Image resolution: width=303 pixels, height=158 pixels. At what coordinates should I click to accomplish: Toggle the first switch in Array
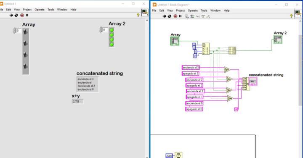coord(25,32)
